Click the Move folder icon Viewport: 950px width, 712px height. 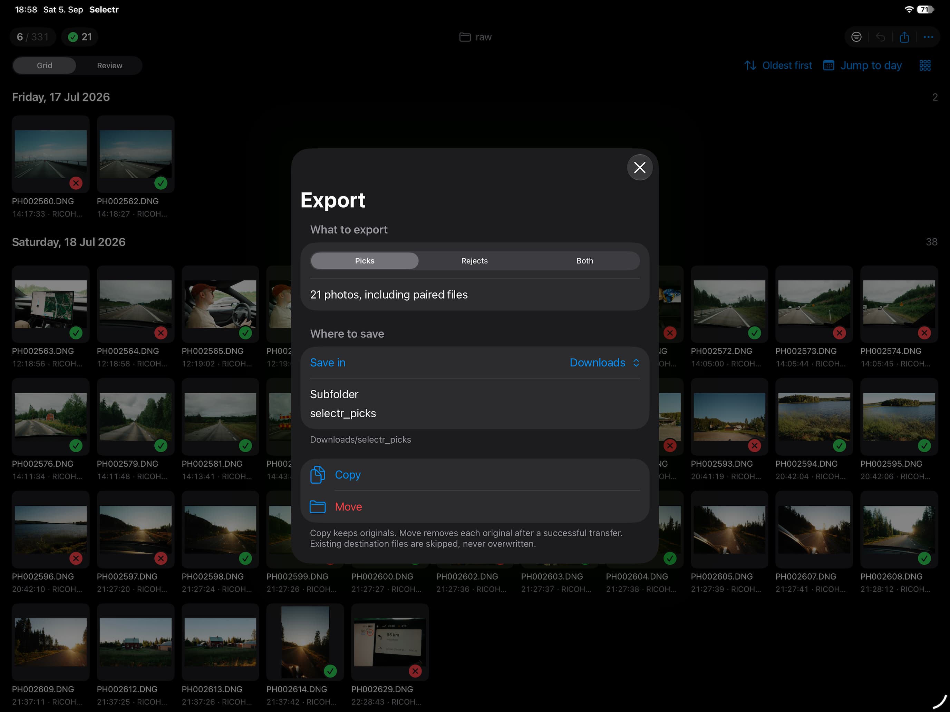[x=317, y=507]
